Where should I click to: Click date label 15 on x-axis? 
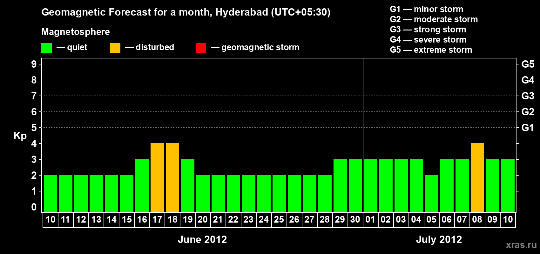coord(127,219)
